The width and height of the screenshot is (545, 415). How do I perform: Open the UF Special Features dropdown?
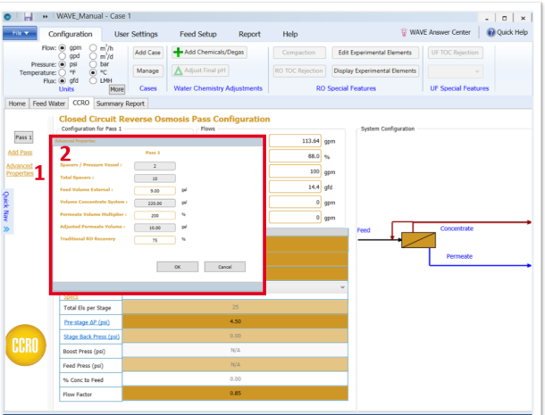click(456, 71)
